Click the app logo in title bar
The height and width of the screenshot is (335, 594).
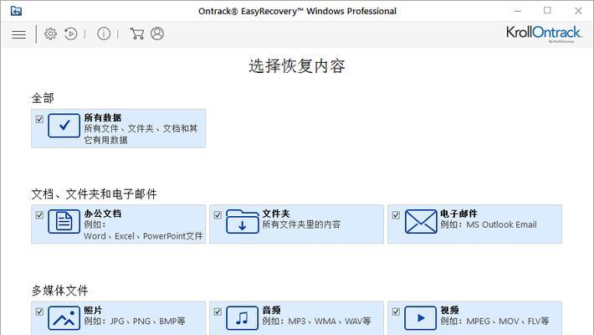click(x=16, y=11)
